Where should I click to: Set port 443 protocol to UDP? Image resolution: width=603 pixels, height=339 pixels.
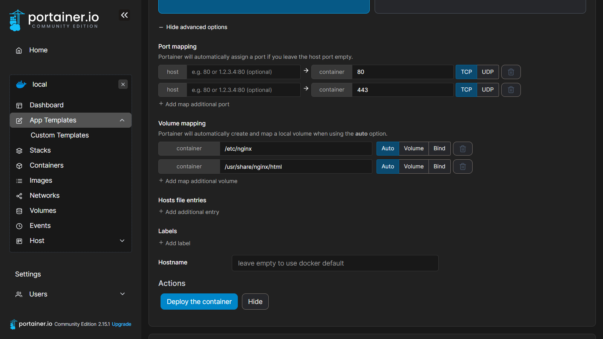point(487,90)
